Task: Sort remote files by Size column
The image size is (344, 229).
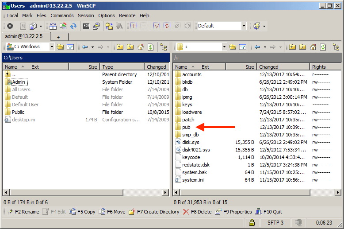Action: [249, 67]
